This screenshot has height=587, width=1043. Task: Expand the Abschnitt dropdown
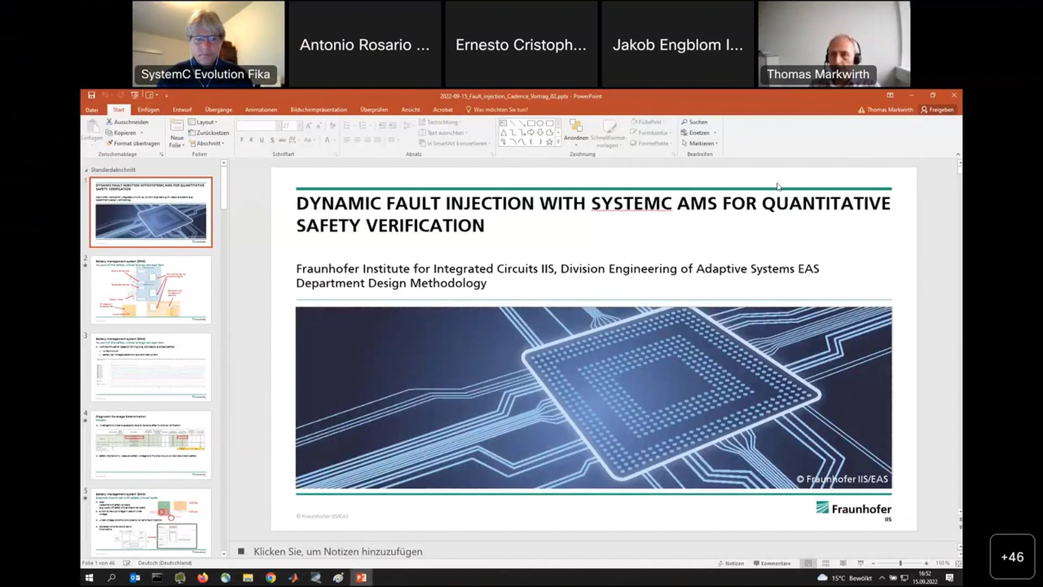point(207,143)
